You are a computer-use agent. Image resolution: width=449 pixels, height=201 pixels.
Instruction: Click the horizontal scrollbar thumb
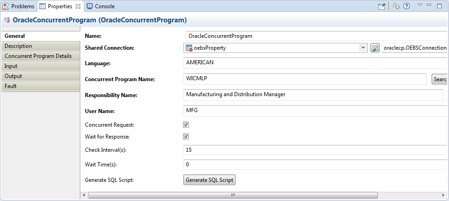pos(233,195)
